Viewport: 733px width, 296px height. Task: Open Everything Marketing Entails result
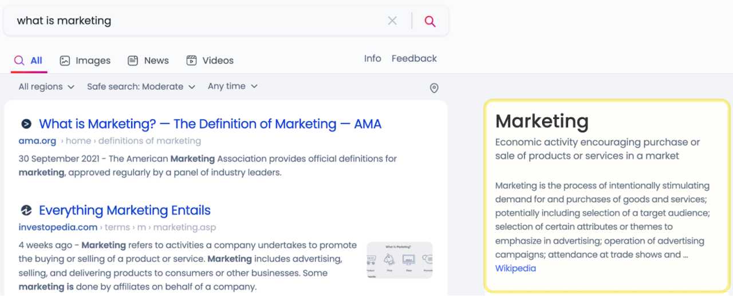pos(124,210)
